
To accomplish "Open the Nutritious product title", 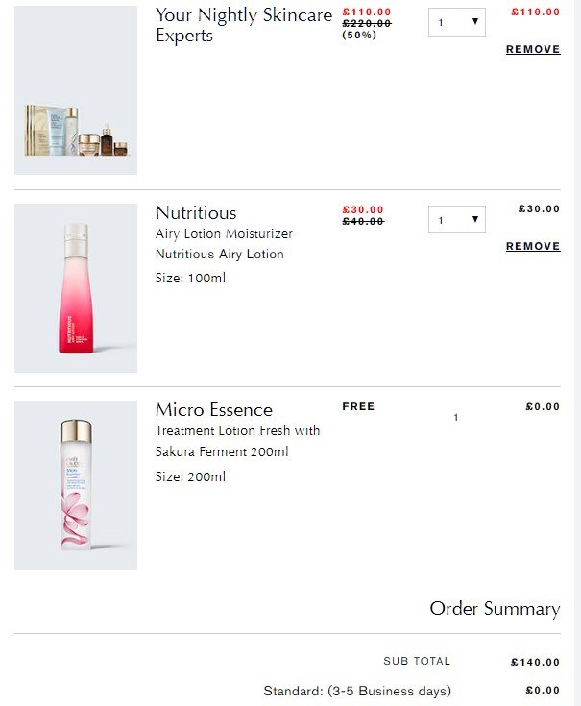I will coord(196,212).
